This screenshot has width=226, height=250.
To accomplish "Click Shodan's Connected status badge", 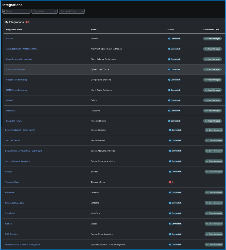I will [x=175, y=172].
